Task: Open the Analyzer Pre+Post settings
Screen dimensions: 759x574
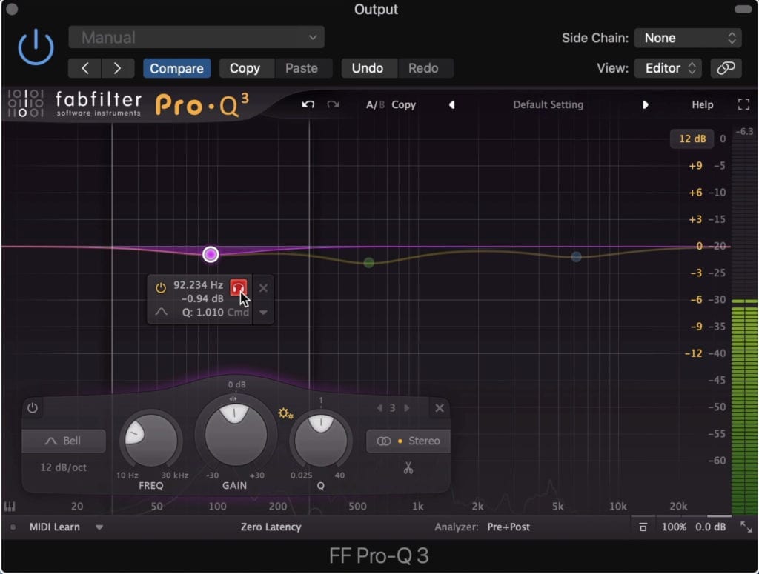Action: tap(508, 527)
